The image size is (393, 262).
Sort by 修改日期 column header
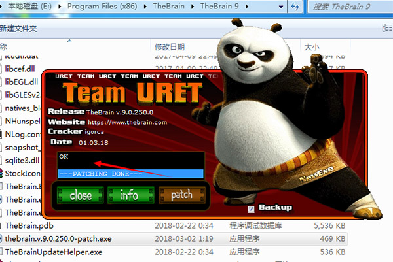tap(170, 47)
